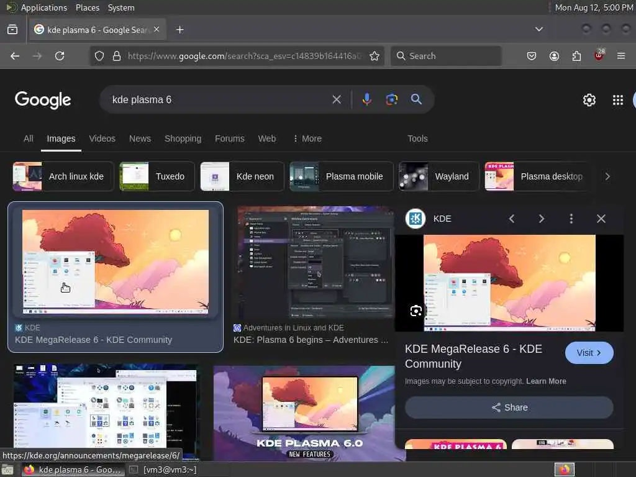
Task: Open KDE MegaRelease 6 result thumbnail
Action: 116,262
